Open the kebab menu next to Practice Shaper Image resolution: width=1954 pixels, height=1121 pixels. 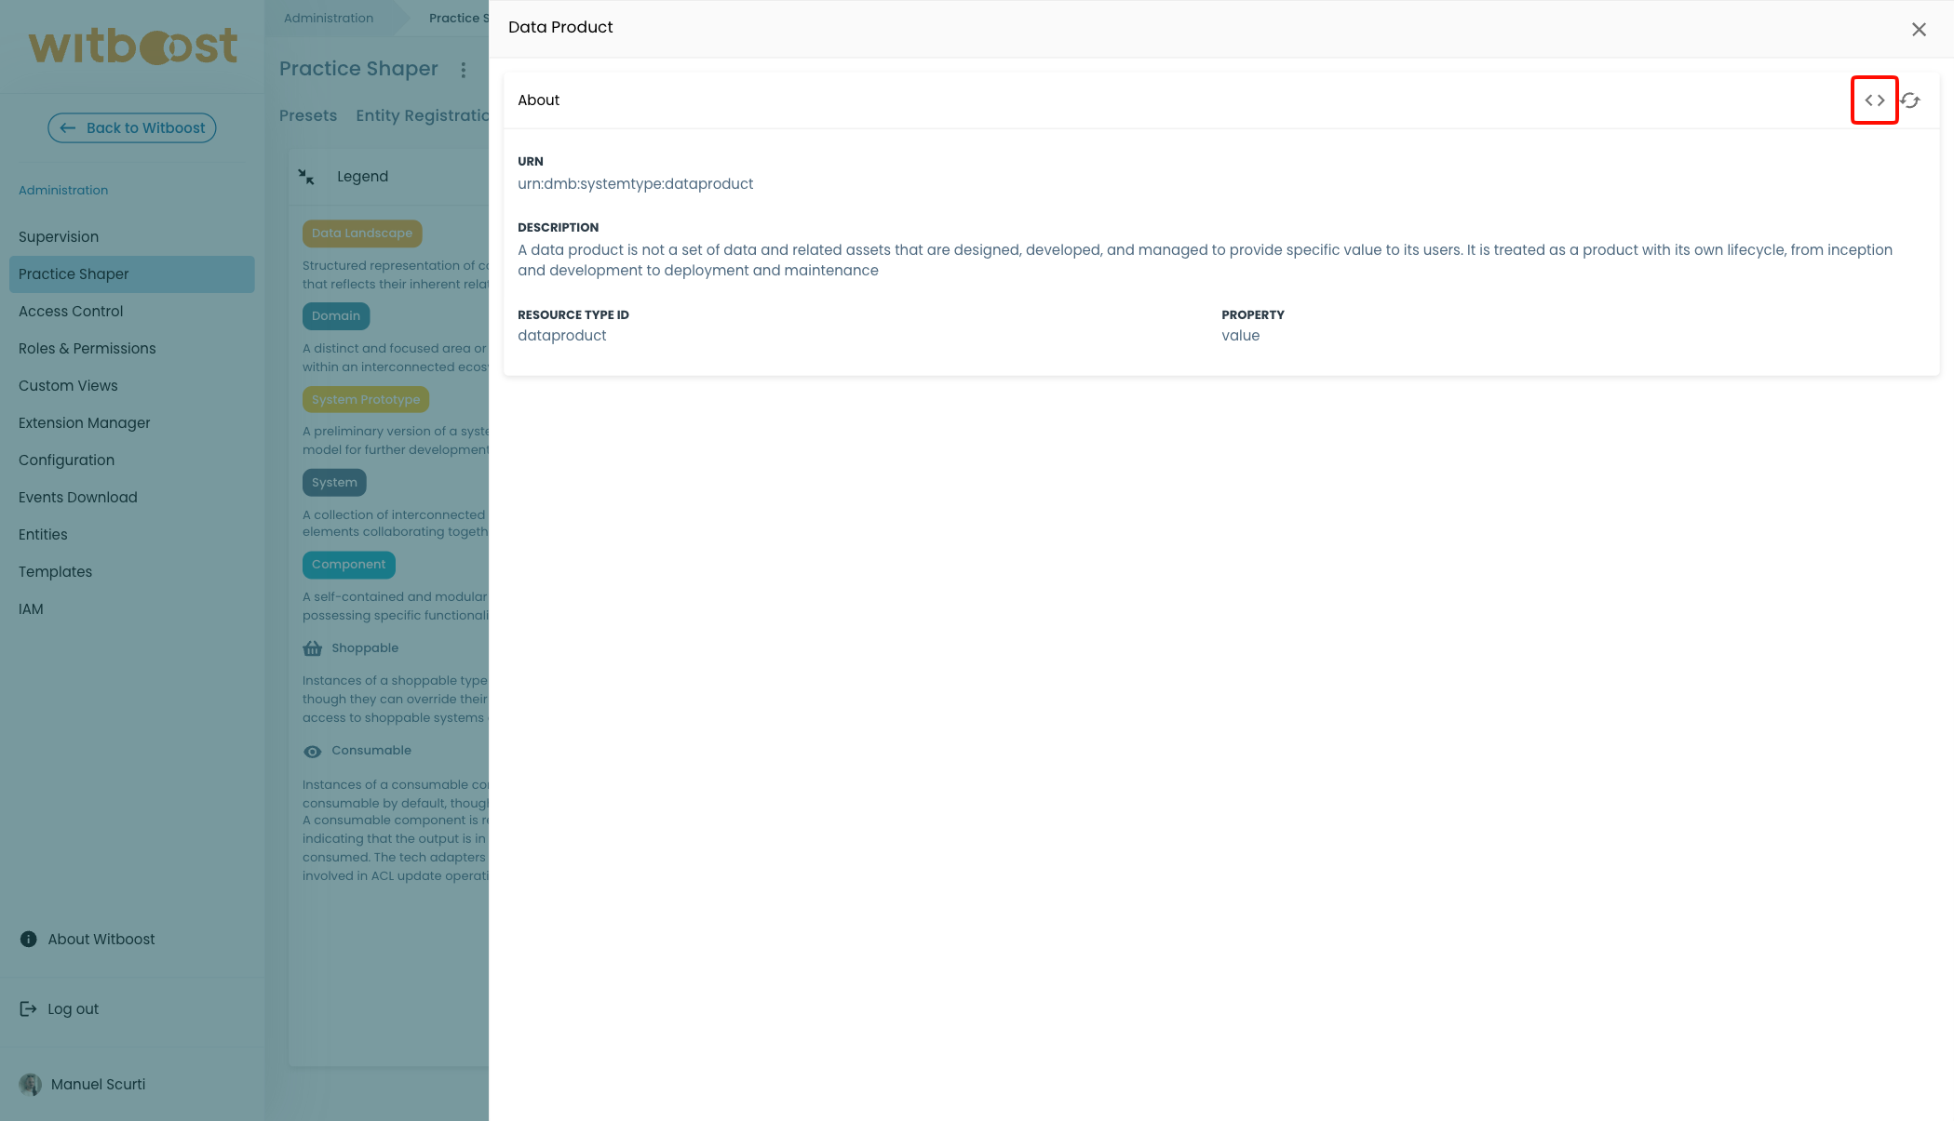pyautogui.click(x=463, y=69)
